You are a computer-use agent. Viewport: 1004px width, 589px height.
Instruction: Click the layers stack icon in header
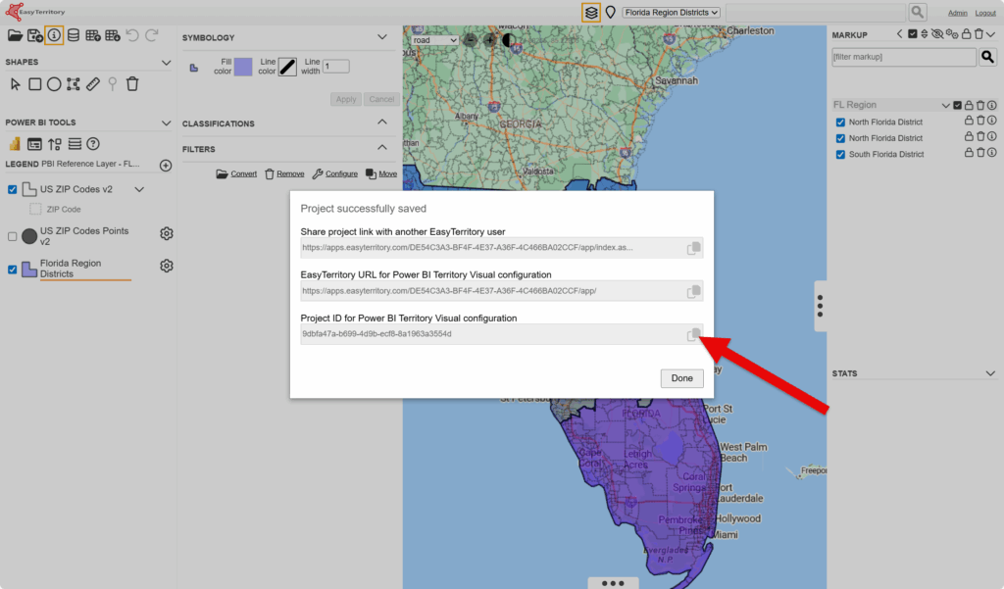click(590, 12)
